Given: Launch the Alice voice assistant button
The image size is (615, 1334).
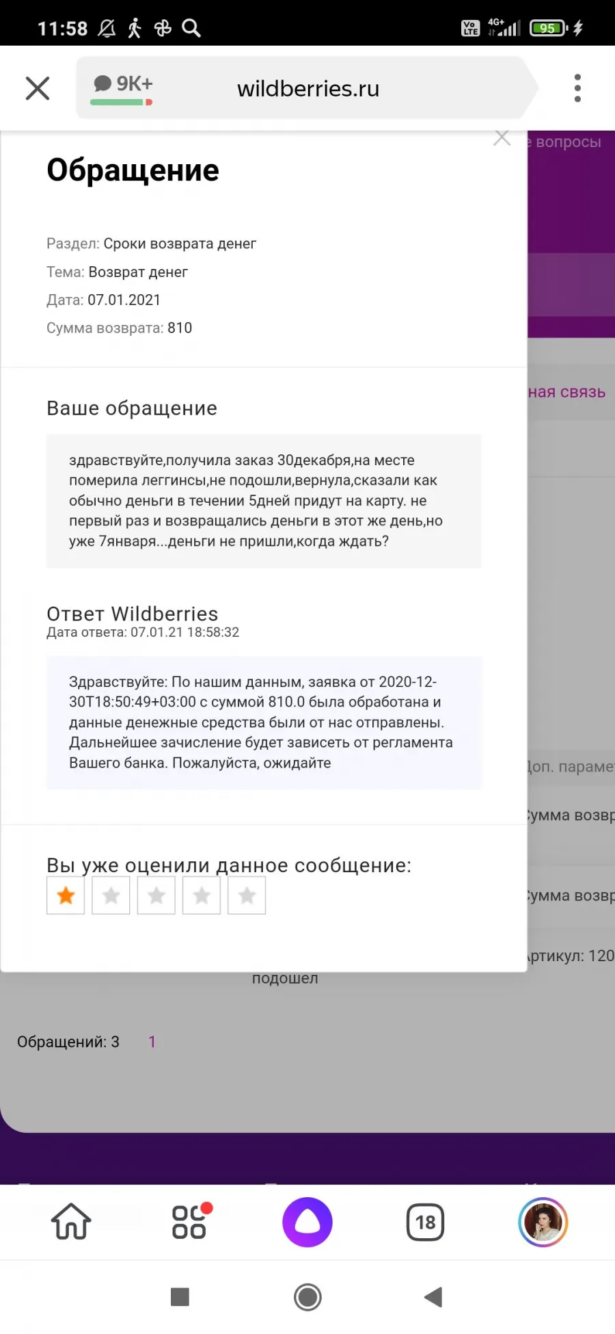Looking at the screenshot, I should coord(307,1222).
